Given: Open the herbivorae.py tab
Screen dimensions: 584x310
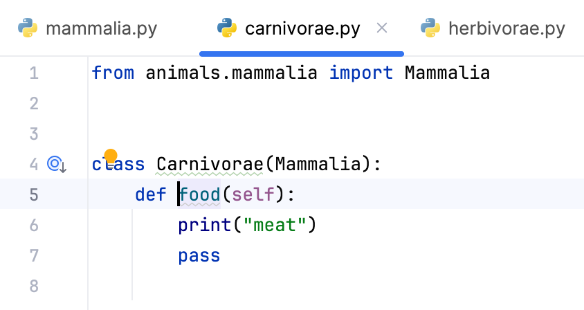Looking at the screenshot, I should click(x=507, y=28).
